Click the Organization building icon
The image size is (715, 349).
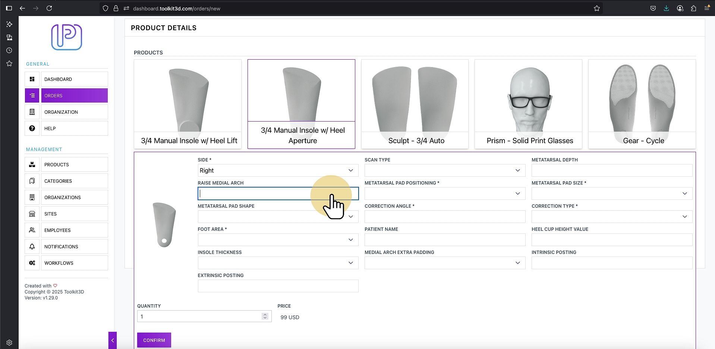point(32,112)
